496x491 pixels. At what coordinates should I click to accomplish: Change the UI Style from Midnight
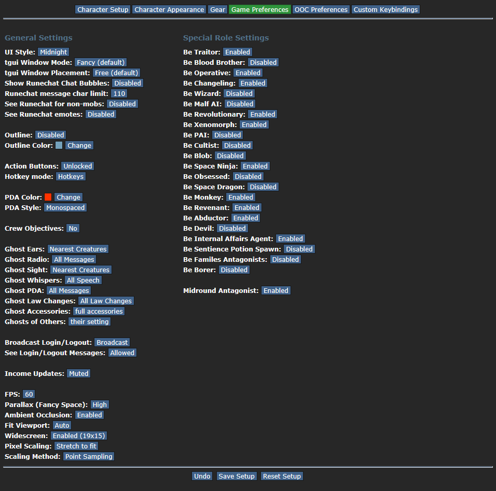pos(53,52)
